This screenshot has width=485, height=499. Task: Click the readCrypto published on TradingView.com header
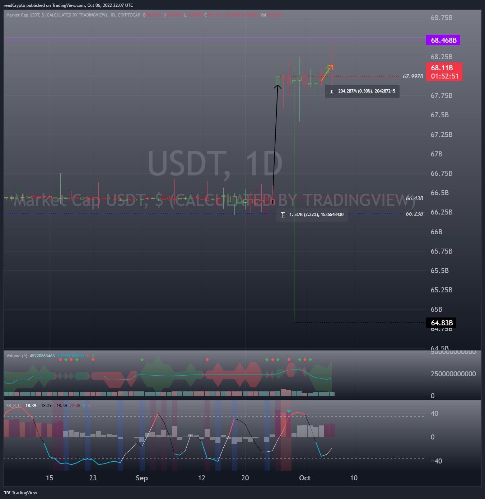click(68, 5)
